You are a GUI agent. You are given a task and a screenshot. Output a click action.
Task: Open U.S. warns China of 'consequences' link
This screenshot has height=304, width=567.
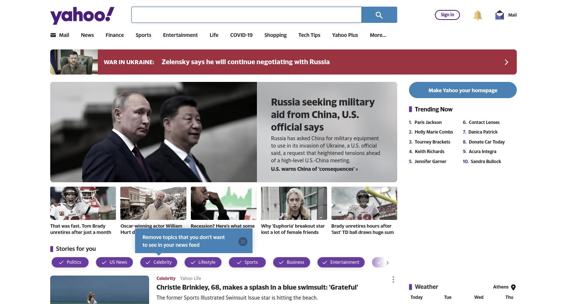315,169
